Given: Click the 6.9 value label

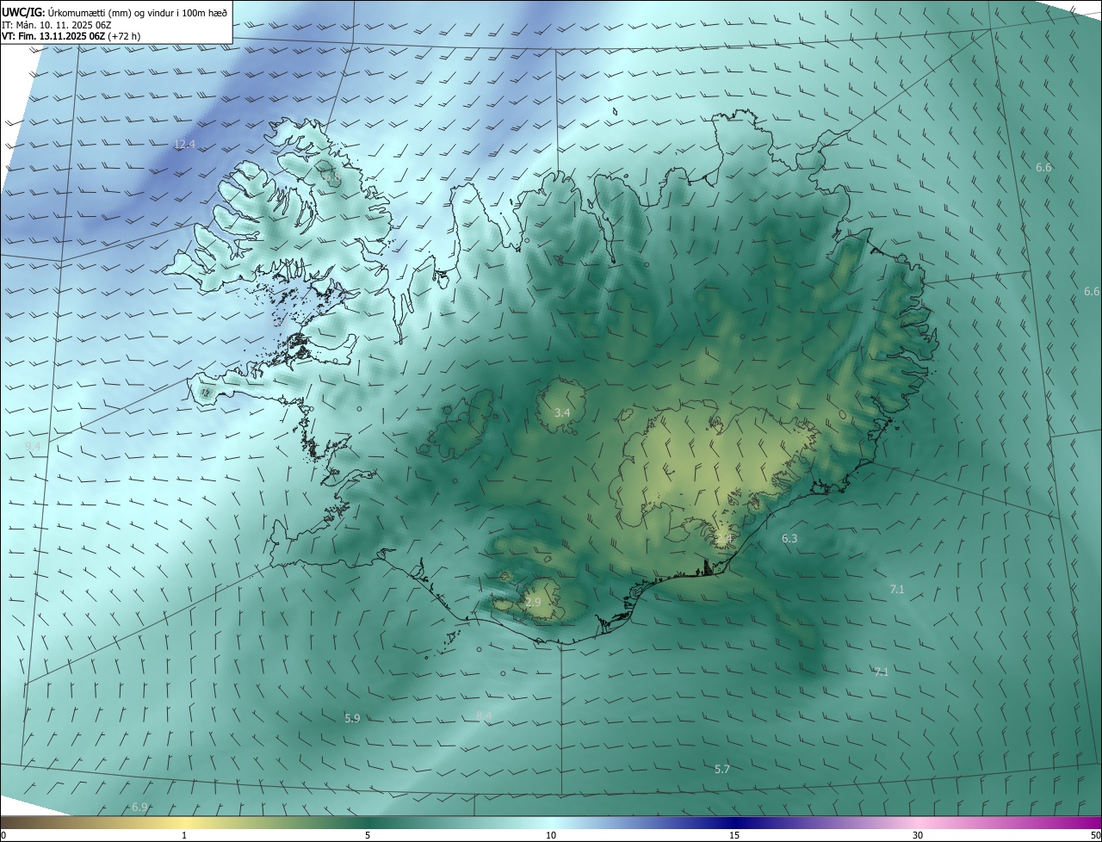Looking at the screenshot, I should tap(139, 807).
